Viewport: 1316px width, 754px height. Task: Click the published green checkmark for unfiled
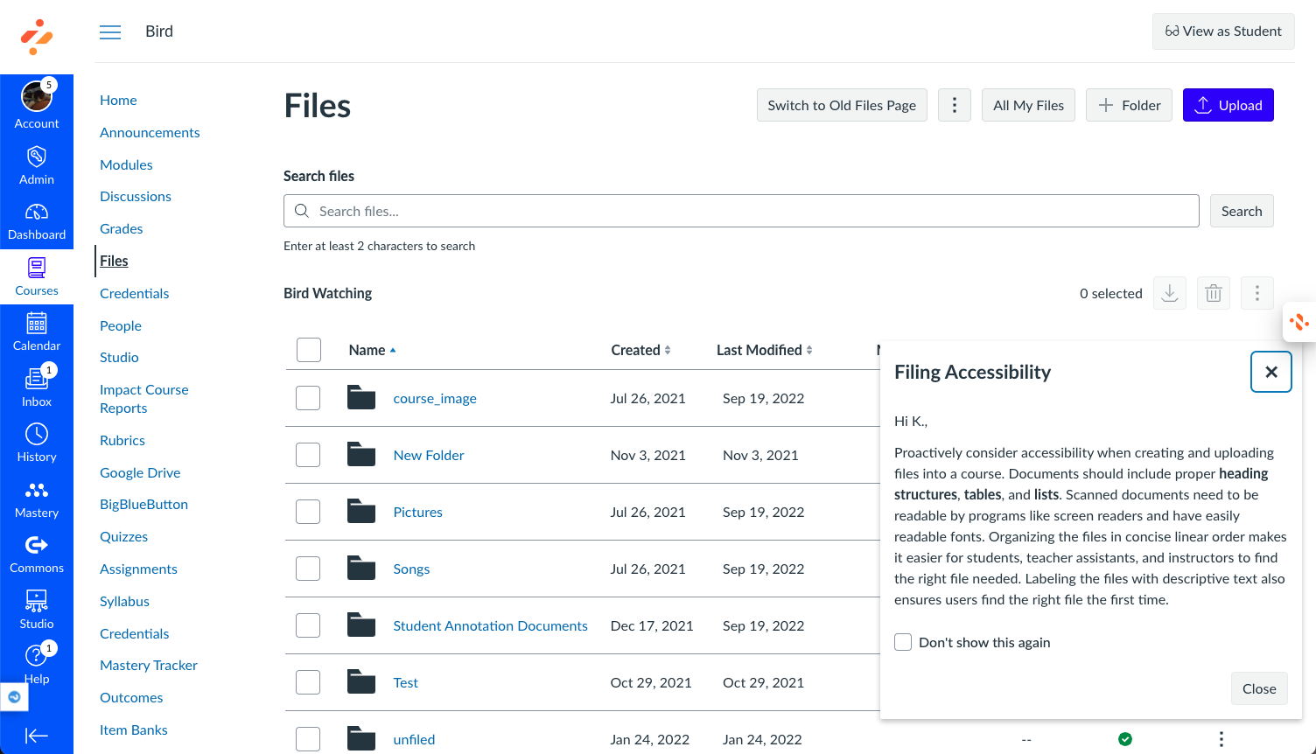[1125, 739]
